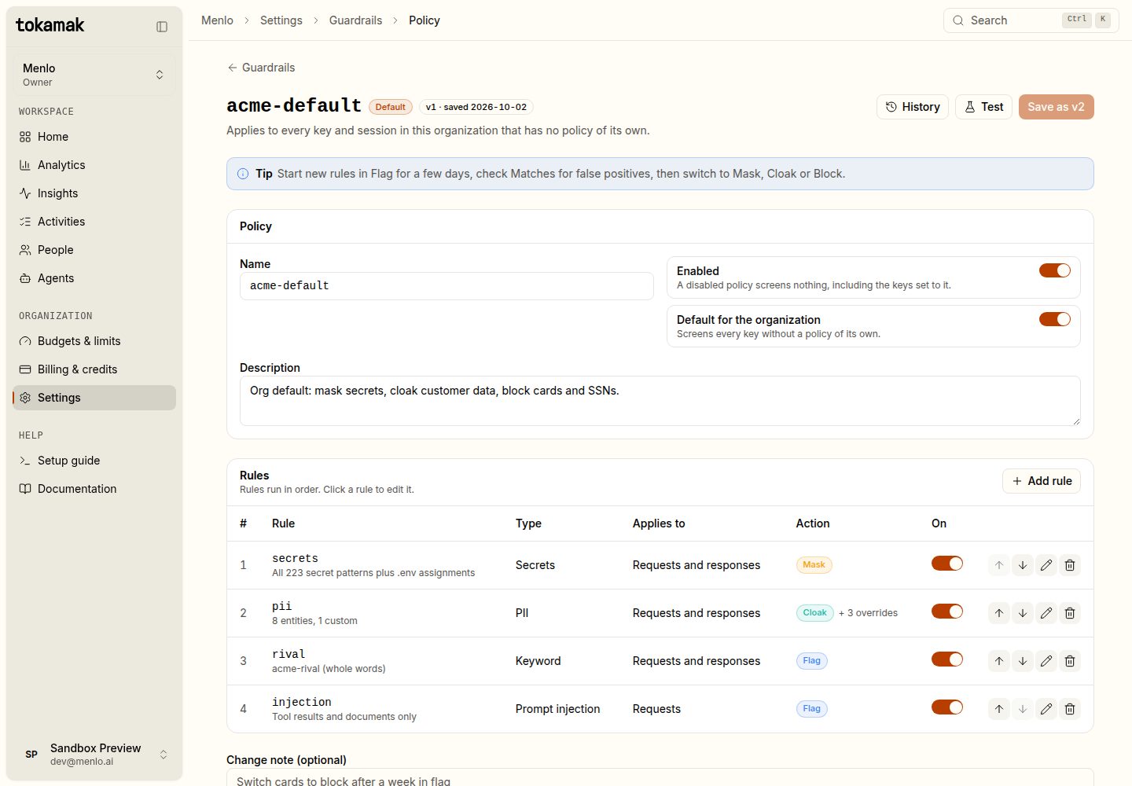
Task: Open Billing & credits
Action: (94, 369)
